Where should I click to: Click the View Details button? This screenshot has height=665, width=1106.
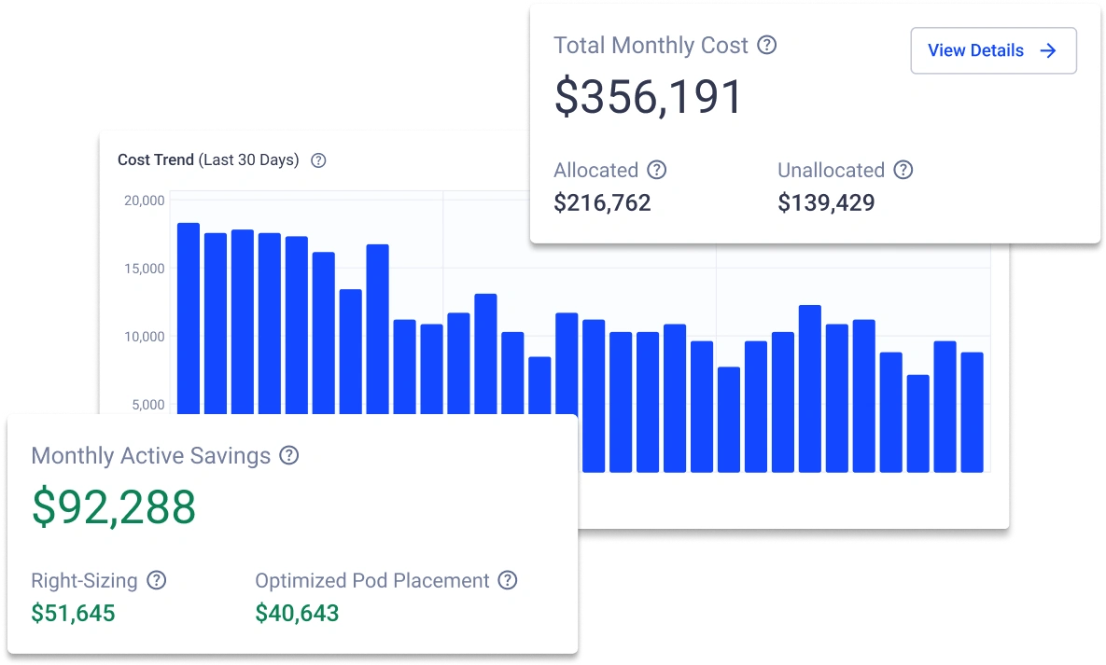pyautogui.click(x=993, y=50)
